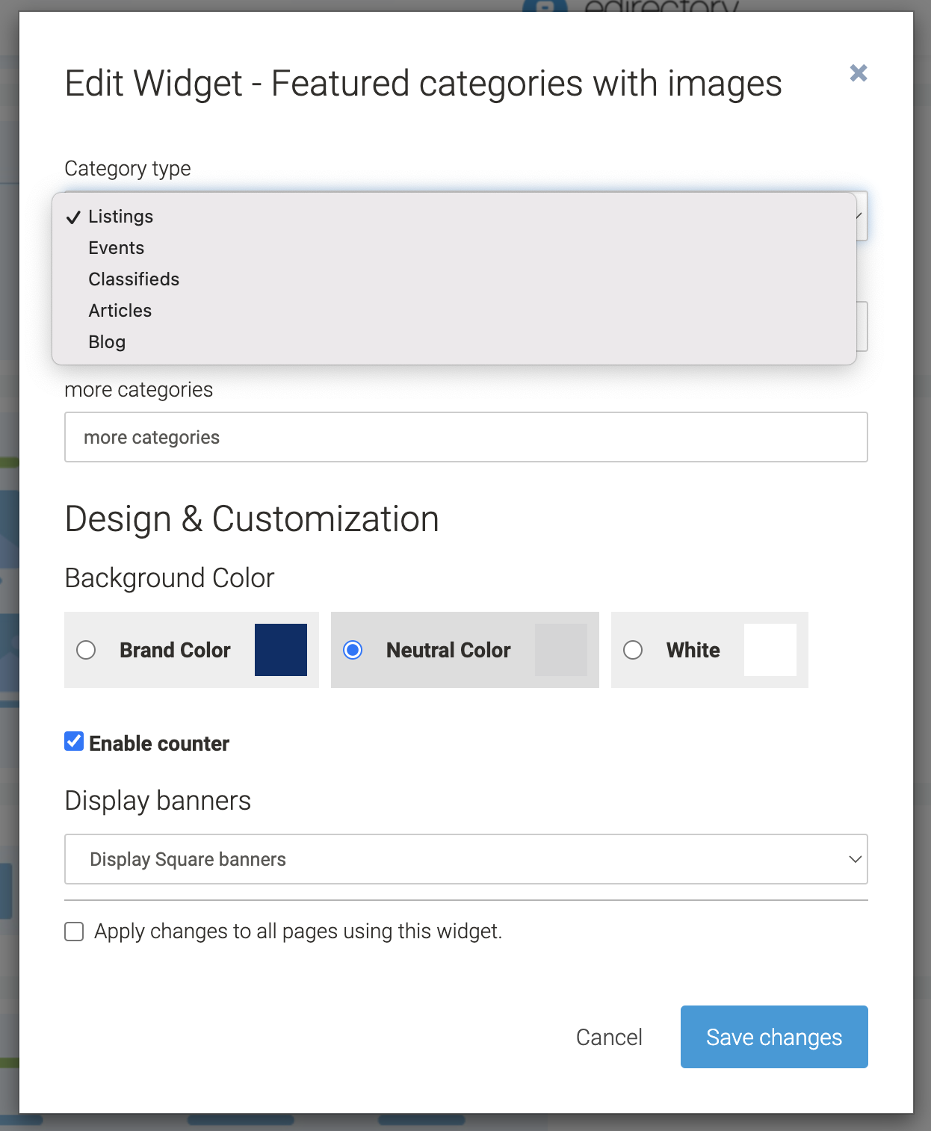Image resolution: width=931 pixels, height=1131 pixels.
Task: Click the Category type dropdown arrow
Action: (x=861, y=217)
